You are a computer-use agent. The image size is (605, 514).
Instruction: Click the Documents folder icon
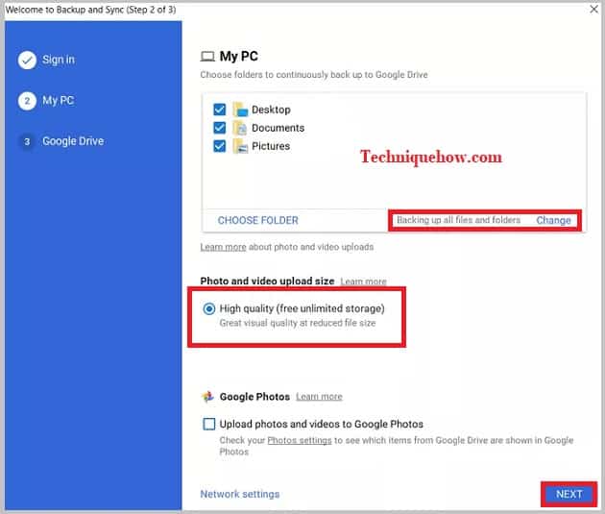[x=240, y=128]
